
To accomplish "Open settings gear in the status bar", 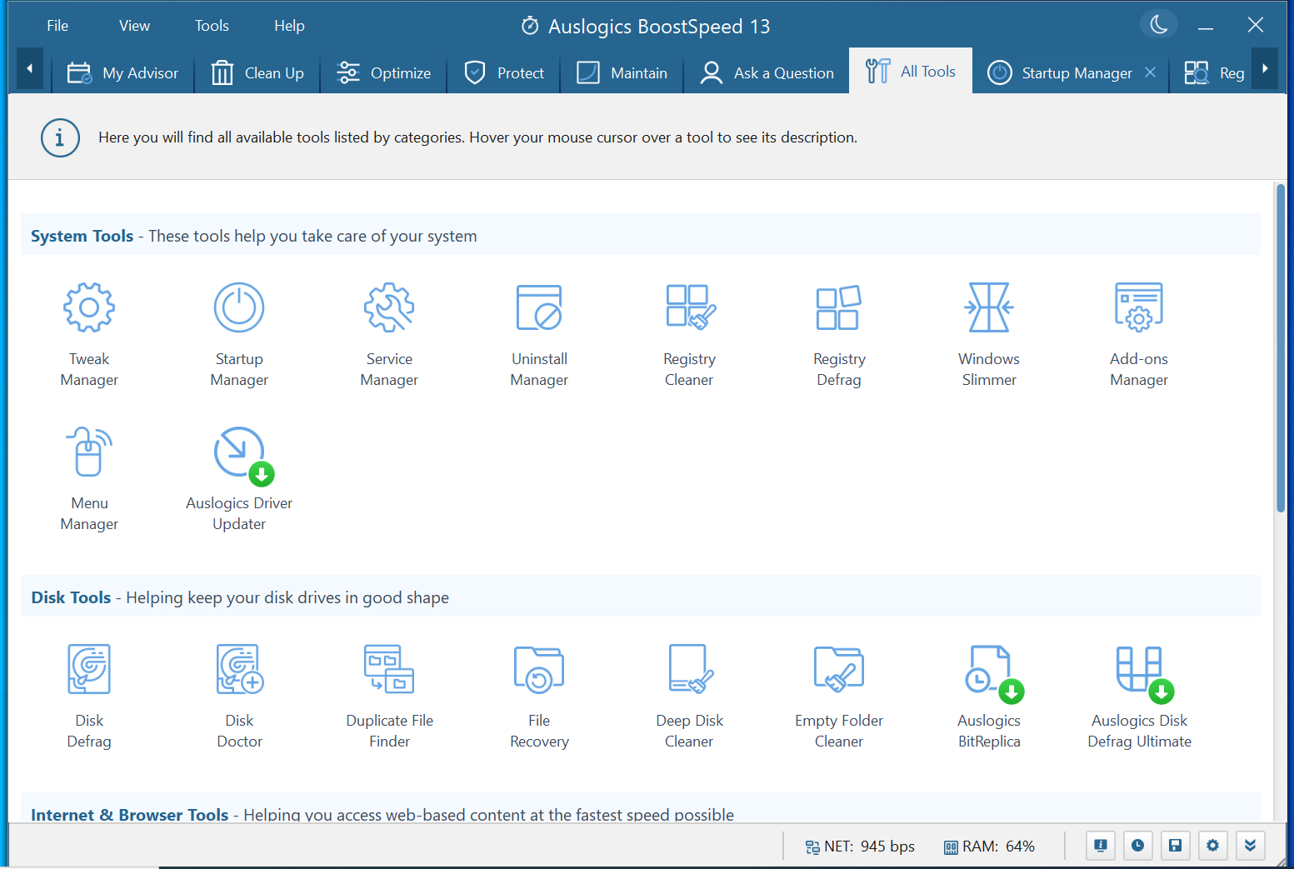I will coord(1212,846).
